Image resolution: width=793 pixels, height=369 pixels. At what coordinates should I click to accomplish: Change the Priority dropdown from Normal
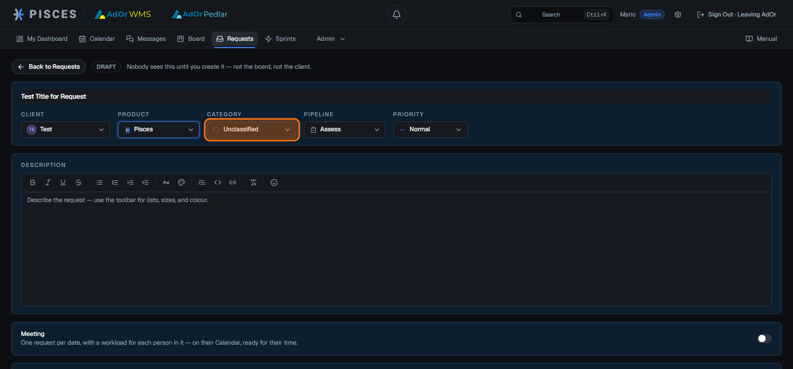[431, 130]
